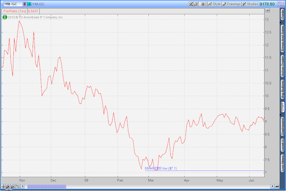The width and height of the screenshot is (286, 191).
Task: Click the zoom in magnifier icon
Action: 8,186
